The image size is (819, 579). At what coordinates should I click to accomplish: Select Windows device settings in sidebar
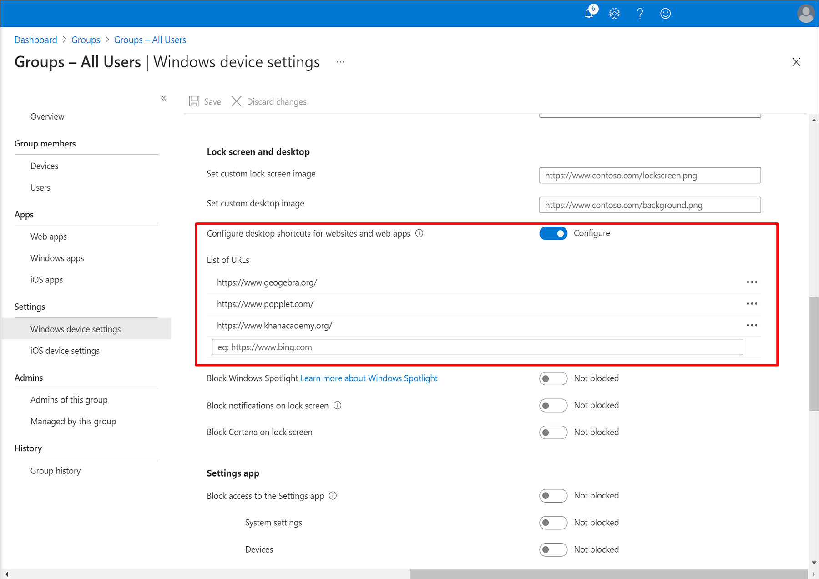click(x=86, y=329)
